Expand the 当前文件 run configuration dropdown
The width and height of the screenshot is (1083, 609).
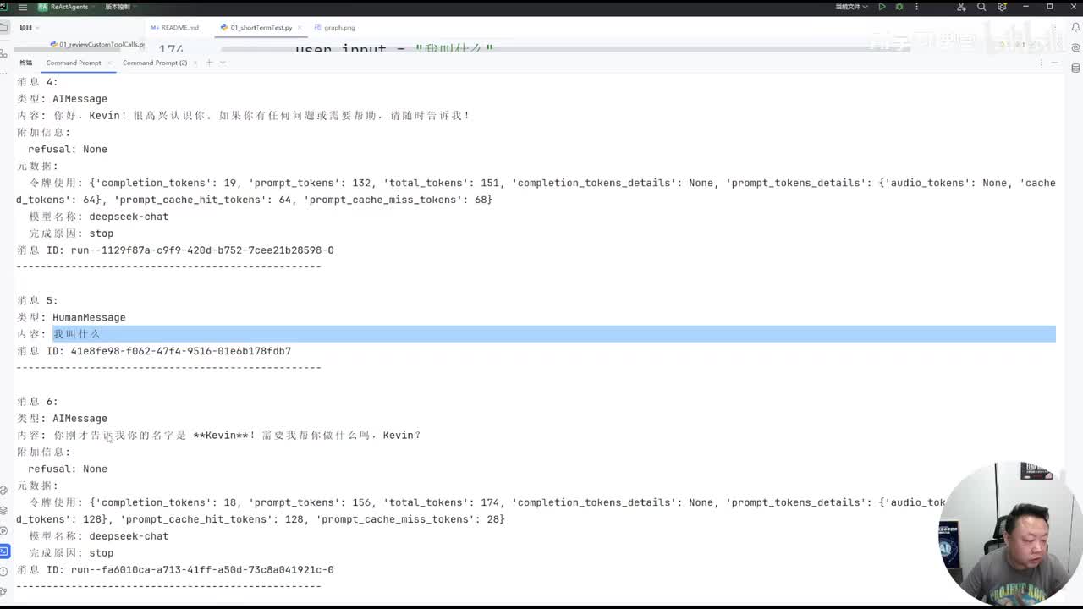[850, 7]
